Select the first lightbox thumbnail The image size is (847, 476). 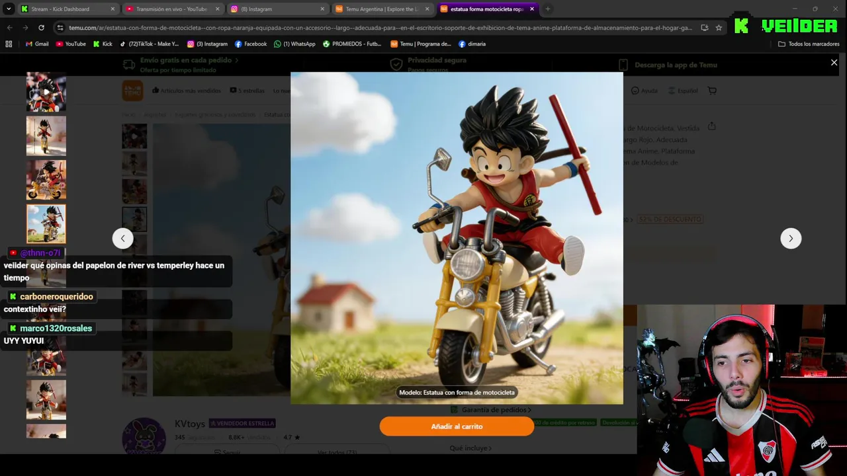[x=46, y=92]
